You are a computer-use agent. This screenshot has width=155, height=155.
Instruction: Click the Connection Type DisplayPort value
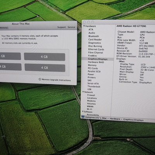[145, 83]
